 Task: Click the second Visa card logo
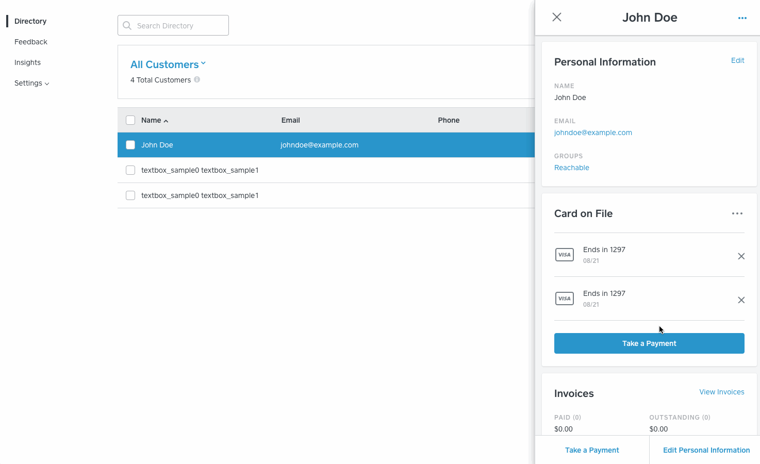coord(565,299)
